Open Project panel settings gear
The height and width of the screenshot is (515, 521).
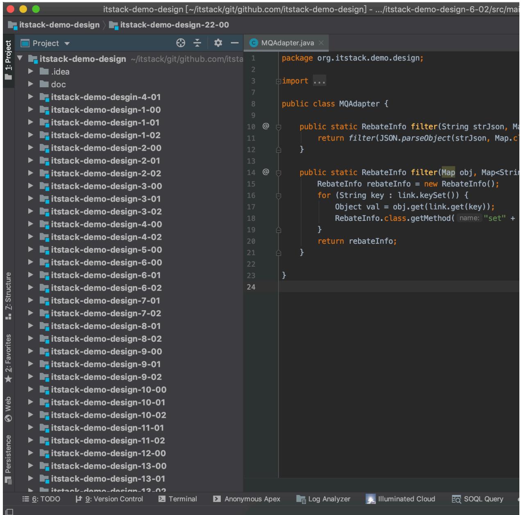pyautogui.click(x=218, y=43)
